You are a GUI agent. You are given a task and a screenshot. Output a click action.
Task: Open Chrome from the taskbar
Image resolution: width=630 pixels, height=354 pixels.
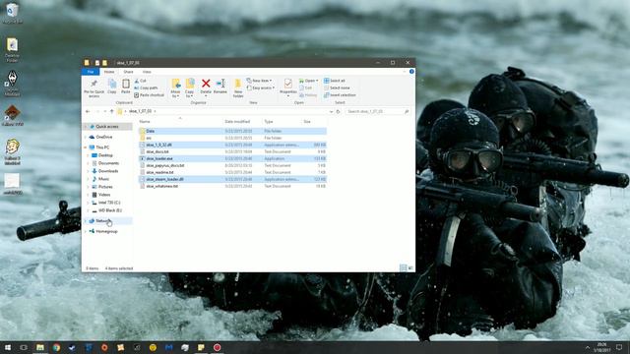(56, 347)
